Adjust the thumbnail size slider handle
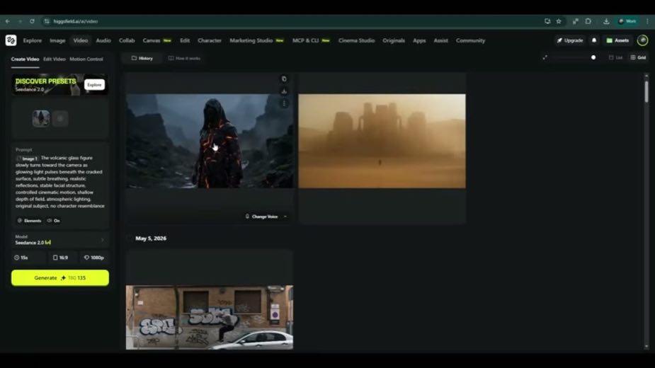This screenshot has height=368, width=655. click(x=593, y=57)
